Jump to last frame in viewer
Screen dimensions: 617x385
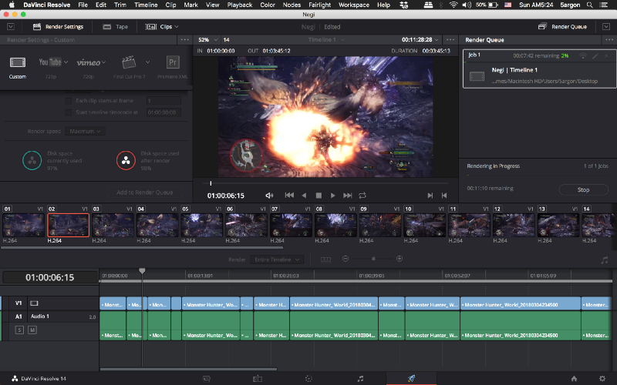(x=348, y=196)
